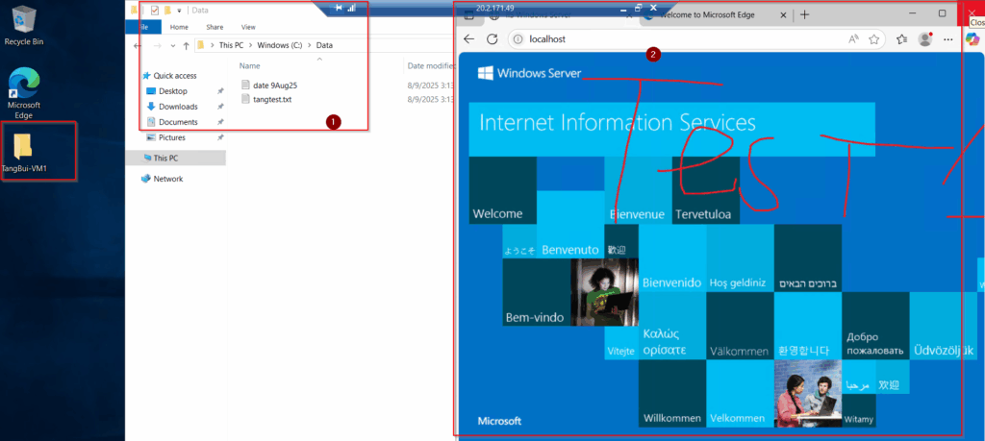Open the Explorer recent locations dropdown
Image resolution: width=985 pixels, height=441 pixels.
pyautogui.click(x=173, y=46)
